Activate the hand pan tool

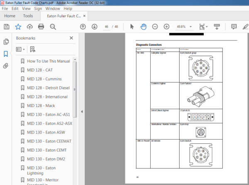pos(144,27)
